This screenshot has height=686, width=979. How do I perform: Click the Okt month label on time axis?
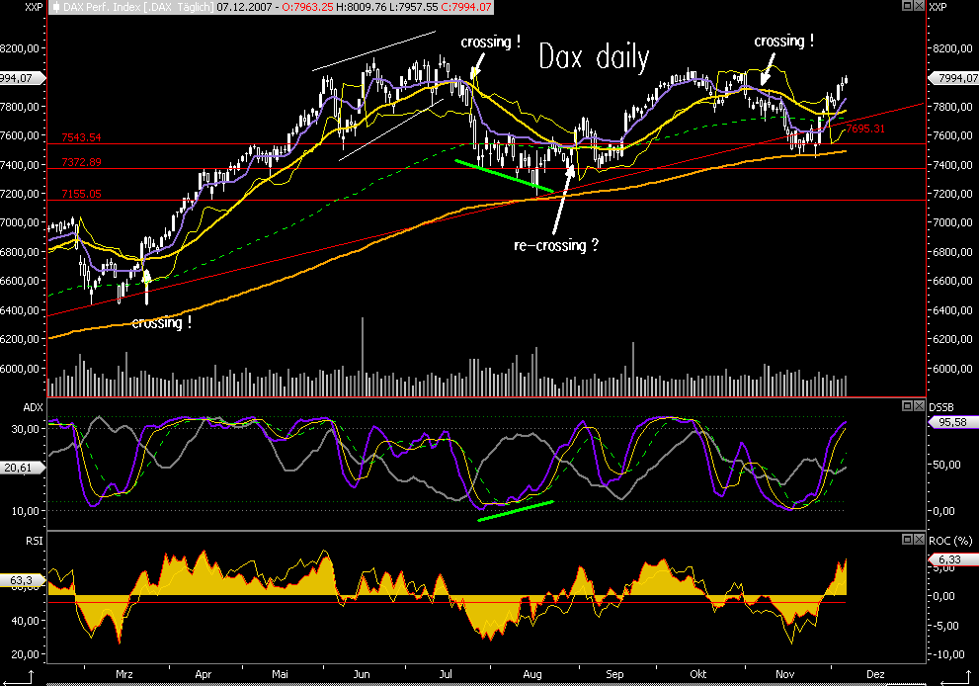pos(698,674)
